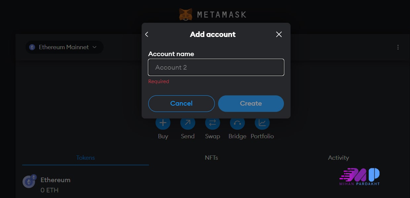Screen dimensions: 410x198
Task: Click the Buy plus icon
Action: (x=163, y=123)
